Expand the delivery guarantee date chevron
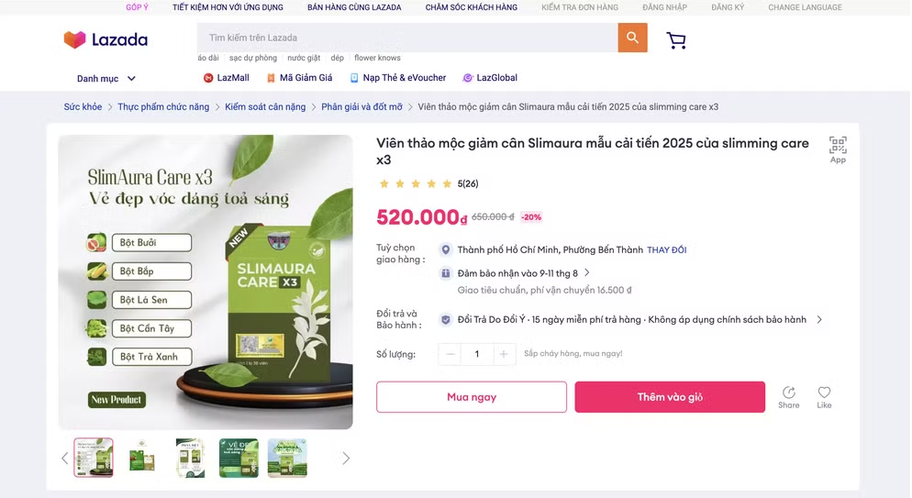The image size is (912, 498). pos(587,272)
